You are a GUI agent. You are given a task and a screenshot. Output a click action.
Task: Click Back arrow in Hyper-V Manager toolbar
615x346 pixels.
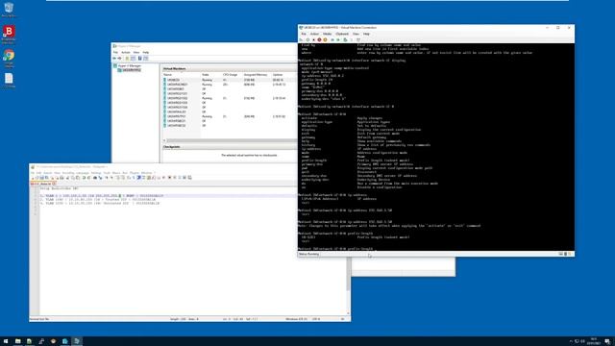coord(114,59)
